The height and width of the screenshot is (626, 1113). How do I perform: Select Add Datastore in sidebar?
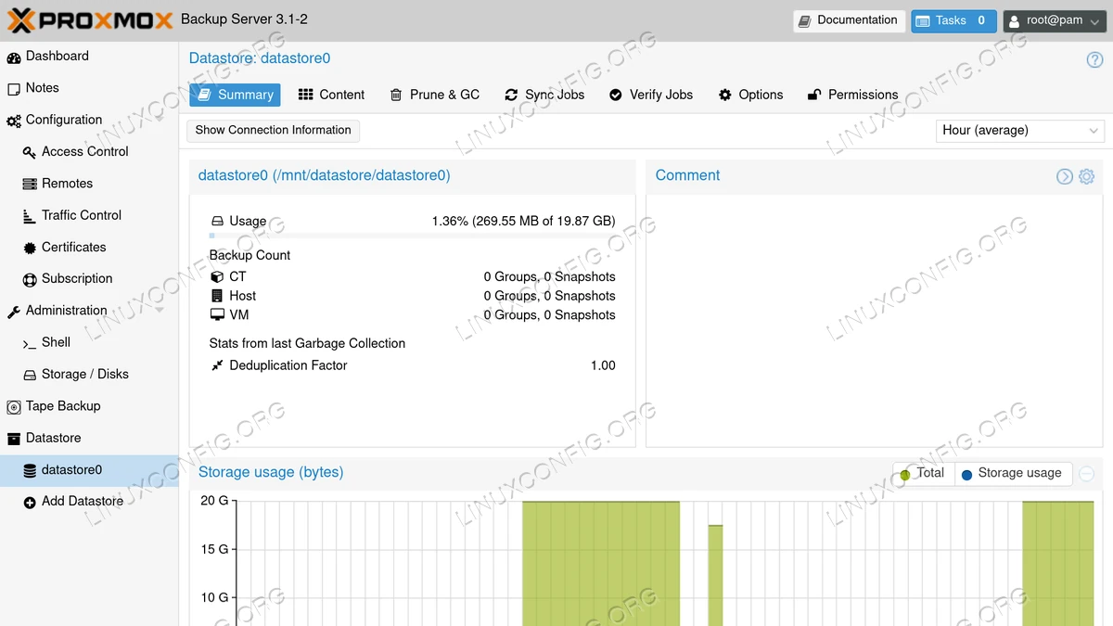pos(89,502)
